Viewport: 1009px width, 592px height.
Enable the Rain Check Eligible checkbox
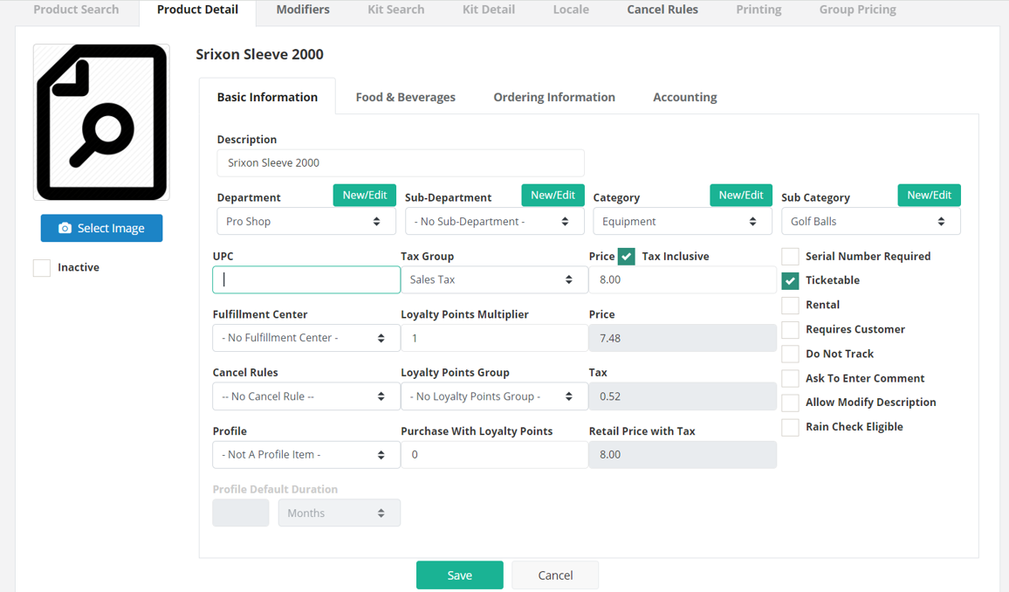tap(790, 427)
